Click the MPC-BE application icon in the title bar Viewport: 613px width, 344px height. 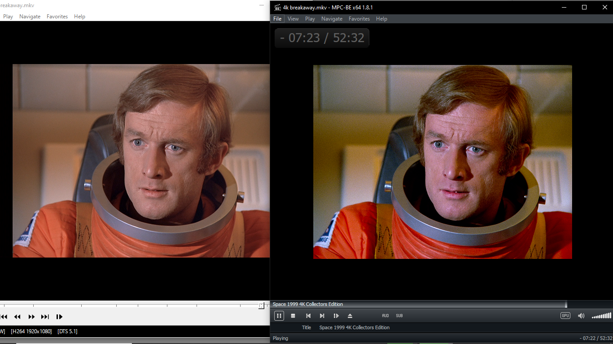277,7
